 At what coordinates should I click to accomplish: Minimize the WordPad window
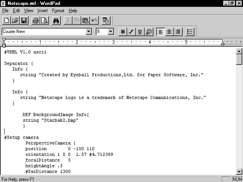click(x=226, y=3)
